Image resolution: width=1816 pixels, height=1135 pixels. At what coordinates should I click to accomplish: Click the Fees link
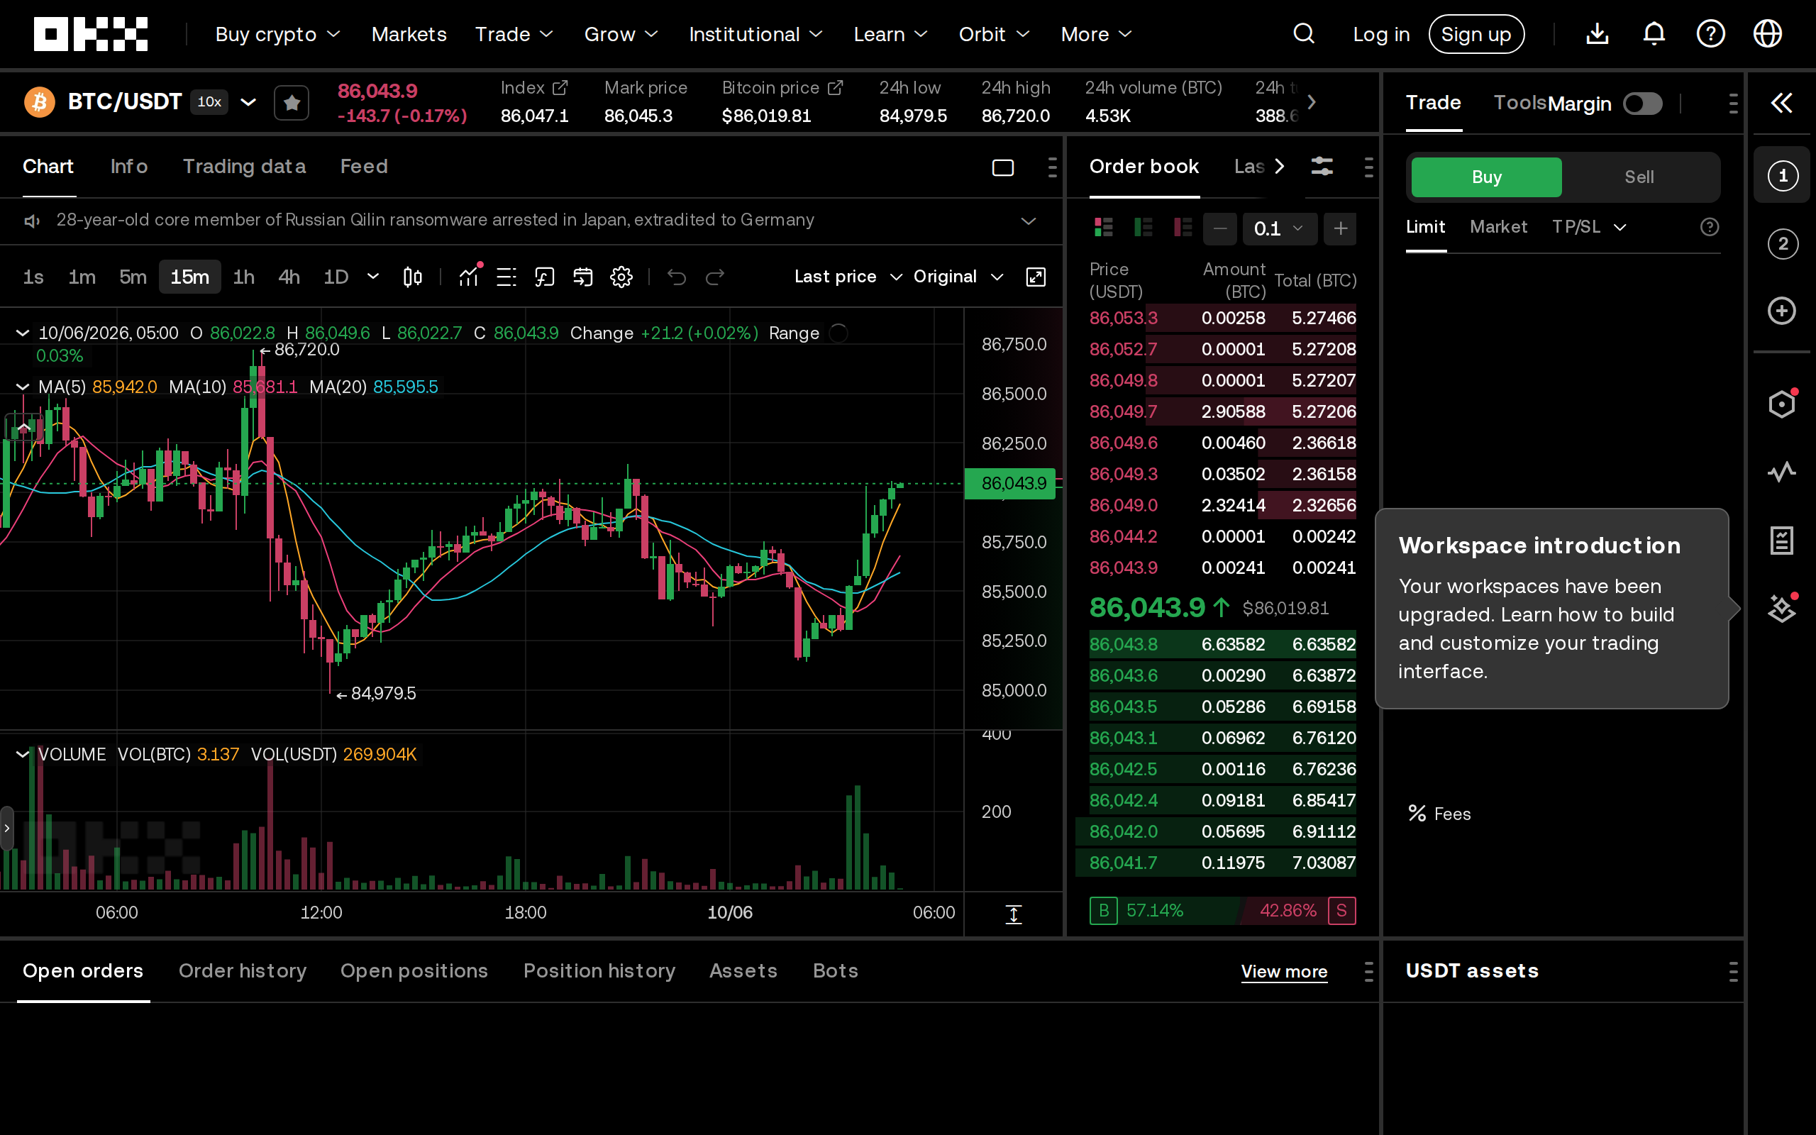(x=1439, y=814)
